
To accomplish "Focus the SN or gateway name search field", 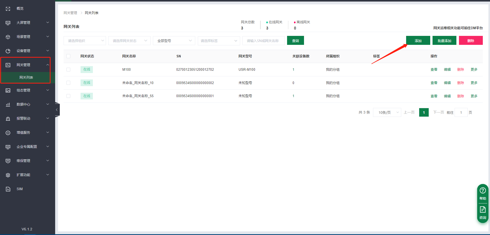I will tap(263, 41).
